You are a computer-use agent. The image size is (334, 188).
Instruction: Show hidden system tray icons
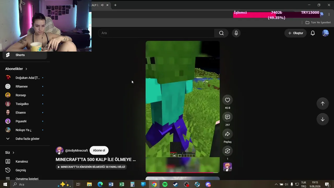pyautogui.click(x=276, y=184)
